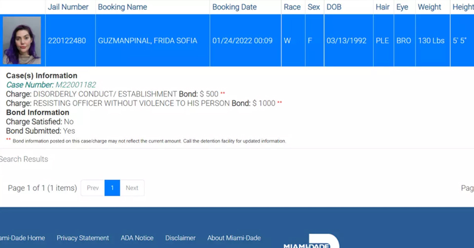The image size is (474, 248).
Task: Select the jail number 220122480 cell
Action: coord(67,41)
